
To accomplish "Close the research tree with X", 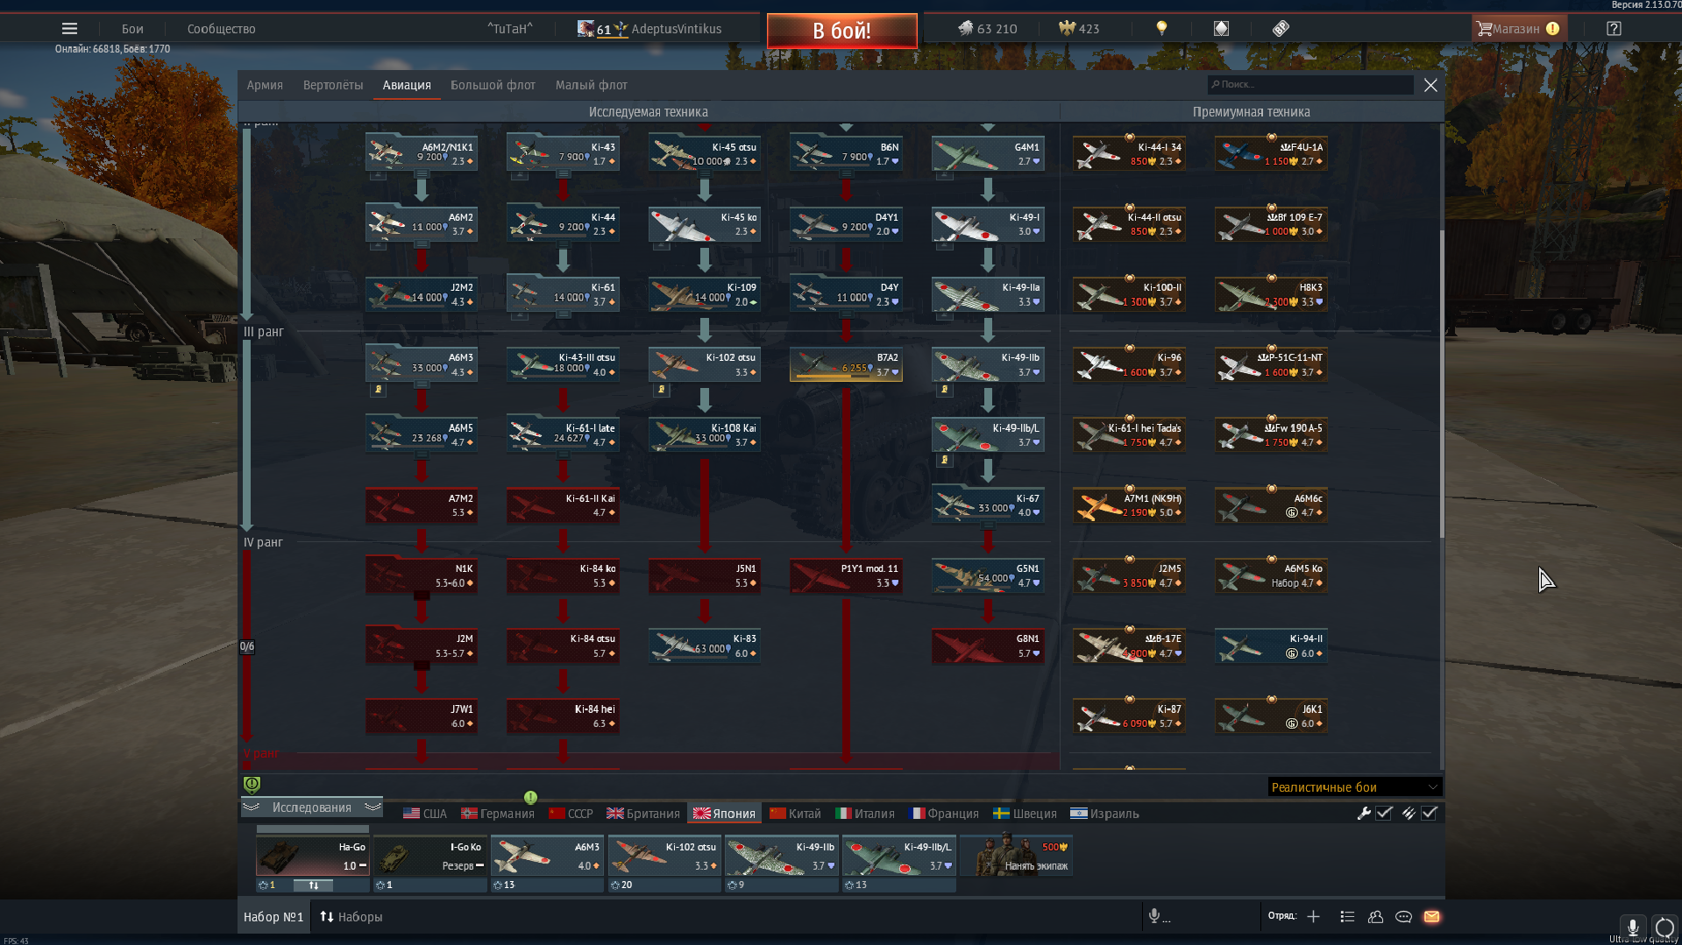I will pyautogui.click(x=1430, y=85).
